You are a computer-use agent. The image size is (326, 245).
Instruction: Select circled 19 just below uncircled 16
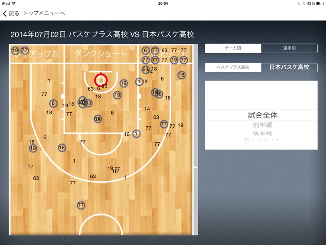(x=33, y=148)
